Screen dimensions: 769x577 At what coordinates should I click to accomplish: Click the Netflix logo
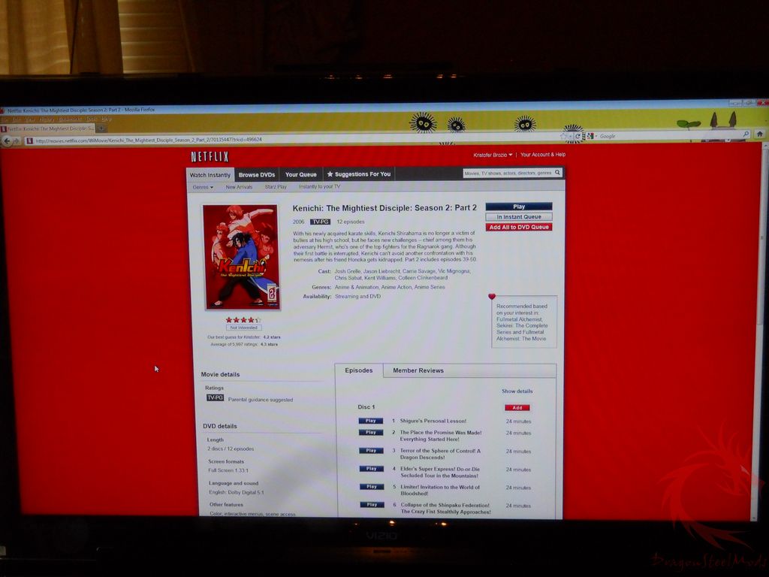point(210,156)
